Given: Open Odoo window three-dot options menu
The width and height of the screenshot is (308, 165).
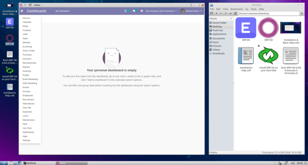Looking at the screenshot, I should point(191,5).
